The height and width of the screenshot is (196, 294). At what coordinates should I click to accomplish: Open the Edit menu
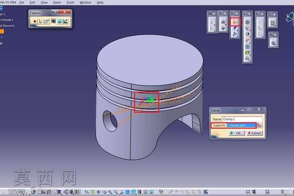point(33,3)
